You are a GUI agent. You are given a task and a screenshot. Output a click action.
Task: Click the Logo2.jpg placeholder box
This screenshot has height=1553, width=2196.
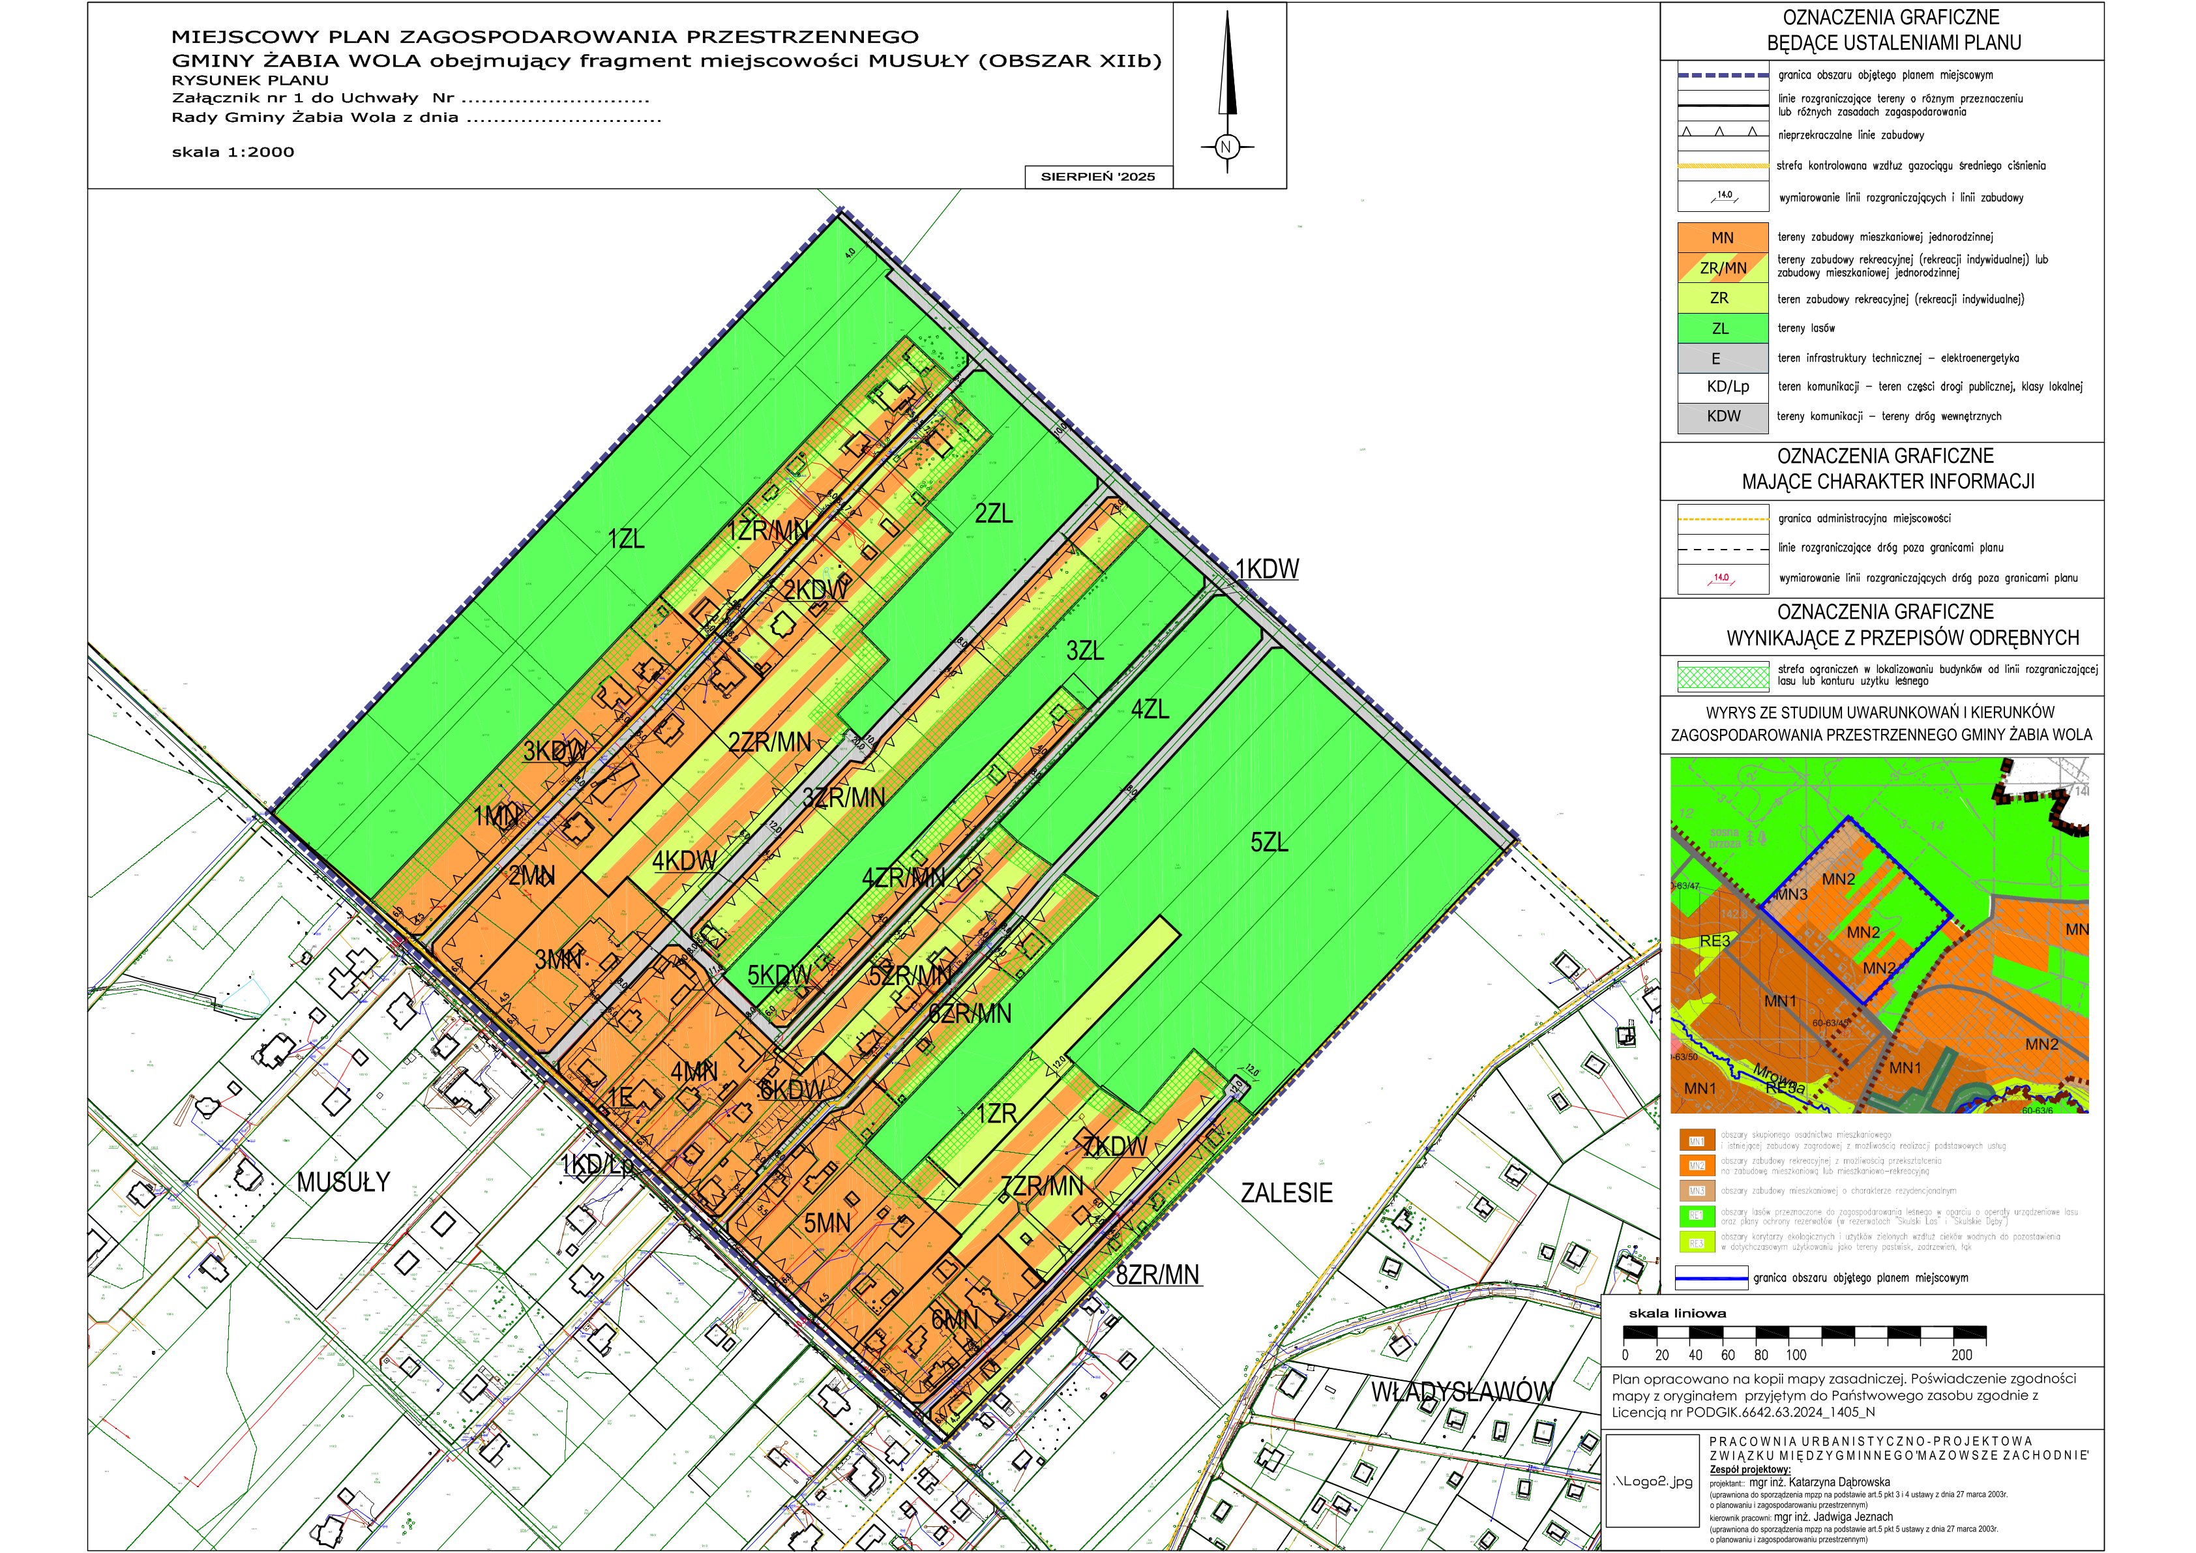pyautogui.click(x=1653, y=1481)
